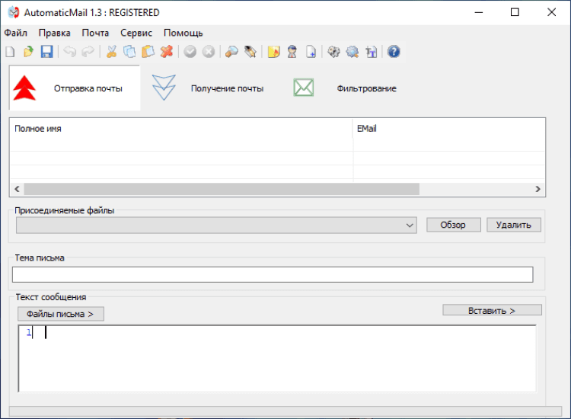Click the recipient list right scroll arrow
The width and height of the screenshot is (571, 419).
(x=538, y=189)
